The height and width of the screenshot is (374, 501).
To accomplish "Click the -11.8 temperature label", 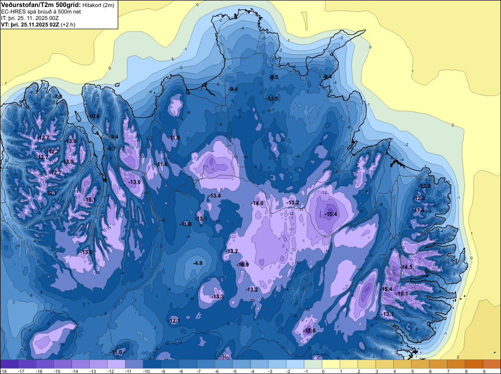I will [185, 224].
